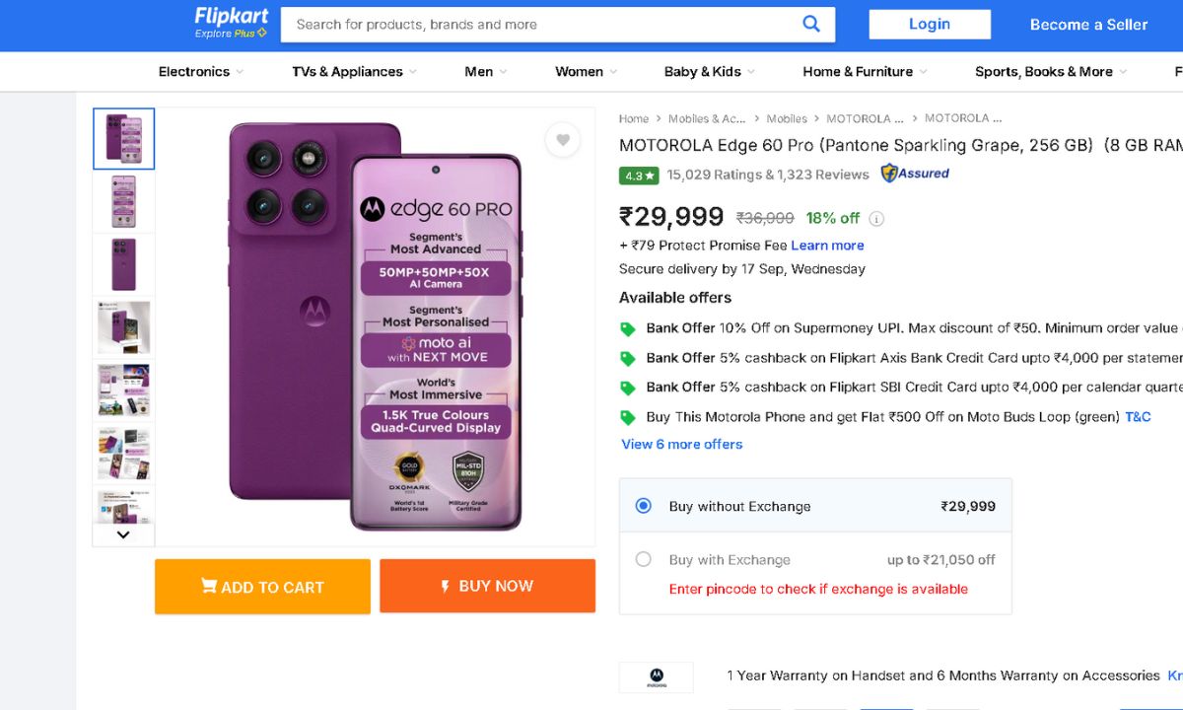Select the third product thumbnail showing phone back
The height and width of the screenshot is (710, 1183).
point(124,264)
